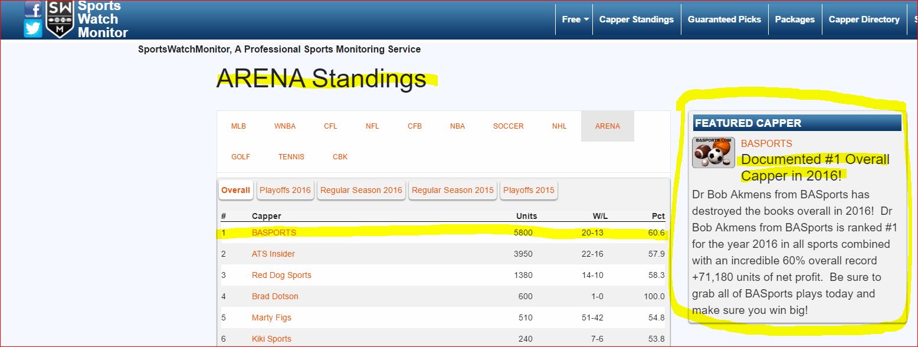
Task: Click the Units column header
Action: pos(526,216)
